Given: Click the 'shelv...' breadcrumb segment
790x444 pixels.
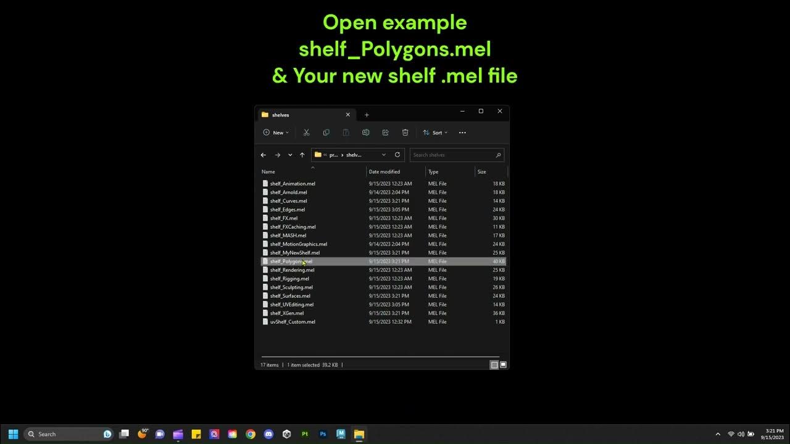Looking at the screenshot, I should click(354, 155).
